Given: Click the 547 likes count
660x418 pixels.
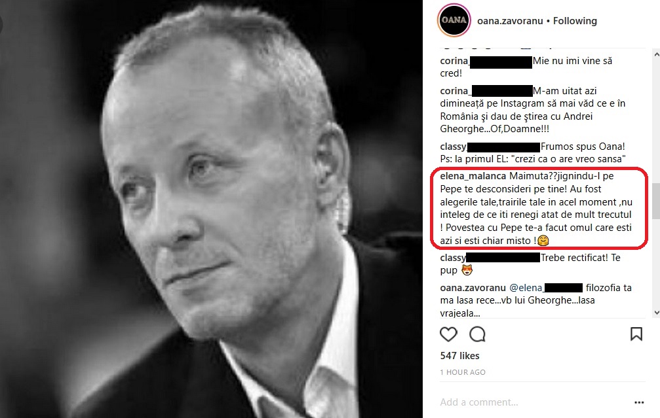Looking at the screenshot, I should 459,356.
